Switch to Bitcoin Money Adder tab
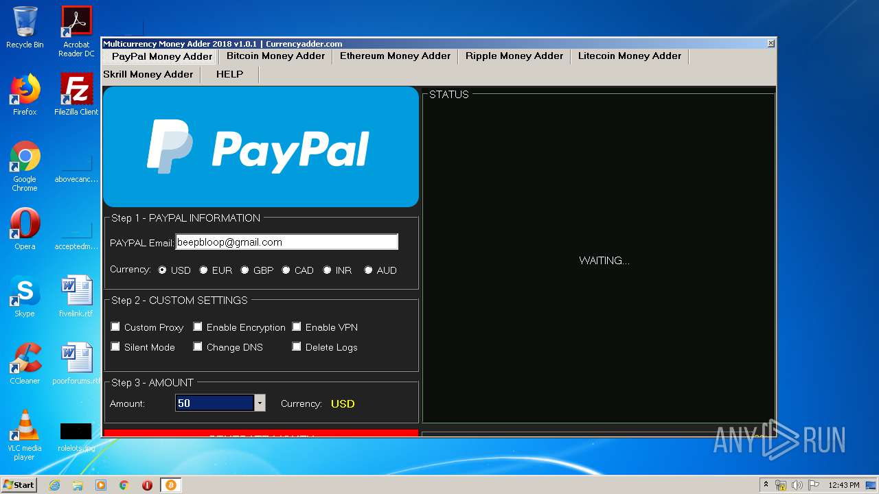This screenshot has width=879, height=494. [275, 56]
